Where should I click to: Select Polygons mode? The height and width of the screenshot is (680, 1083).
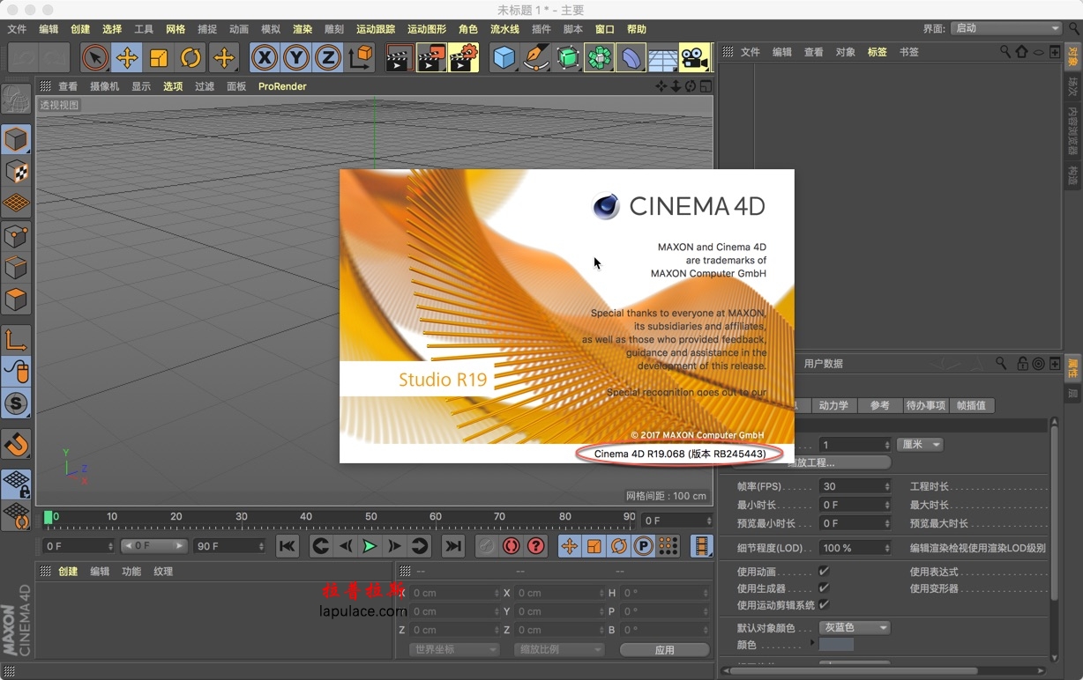(x=16, y=299)
